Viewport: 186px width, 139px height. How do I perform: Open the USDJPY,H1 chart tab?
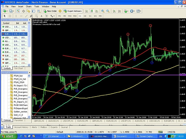pyautogui.click(x=126, y=121)
